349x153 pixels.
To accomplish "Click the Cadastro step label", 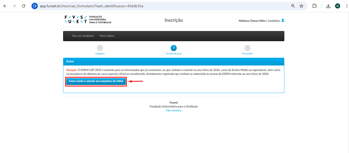I will pos(100,54).
